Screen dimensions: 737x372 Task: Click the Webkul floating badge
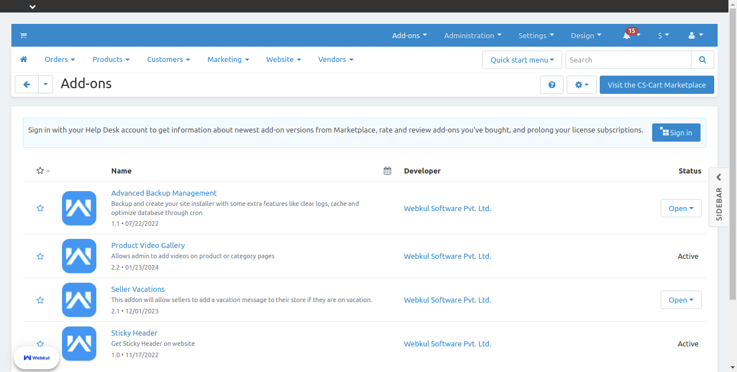click(x=36, y=358)
